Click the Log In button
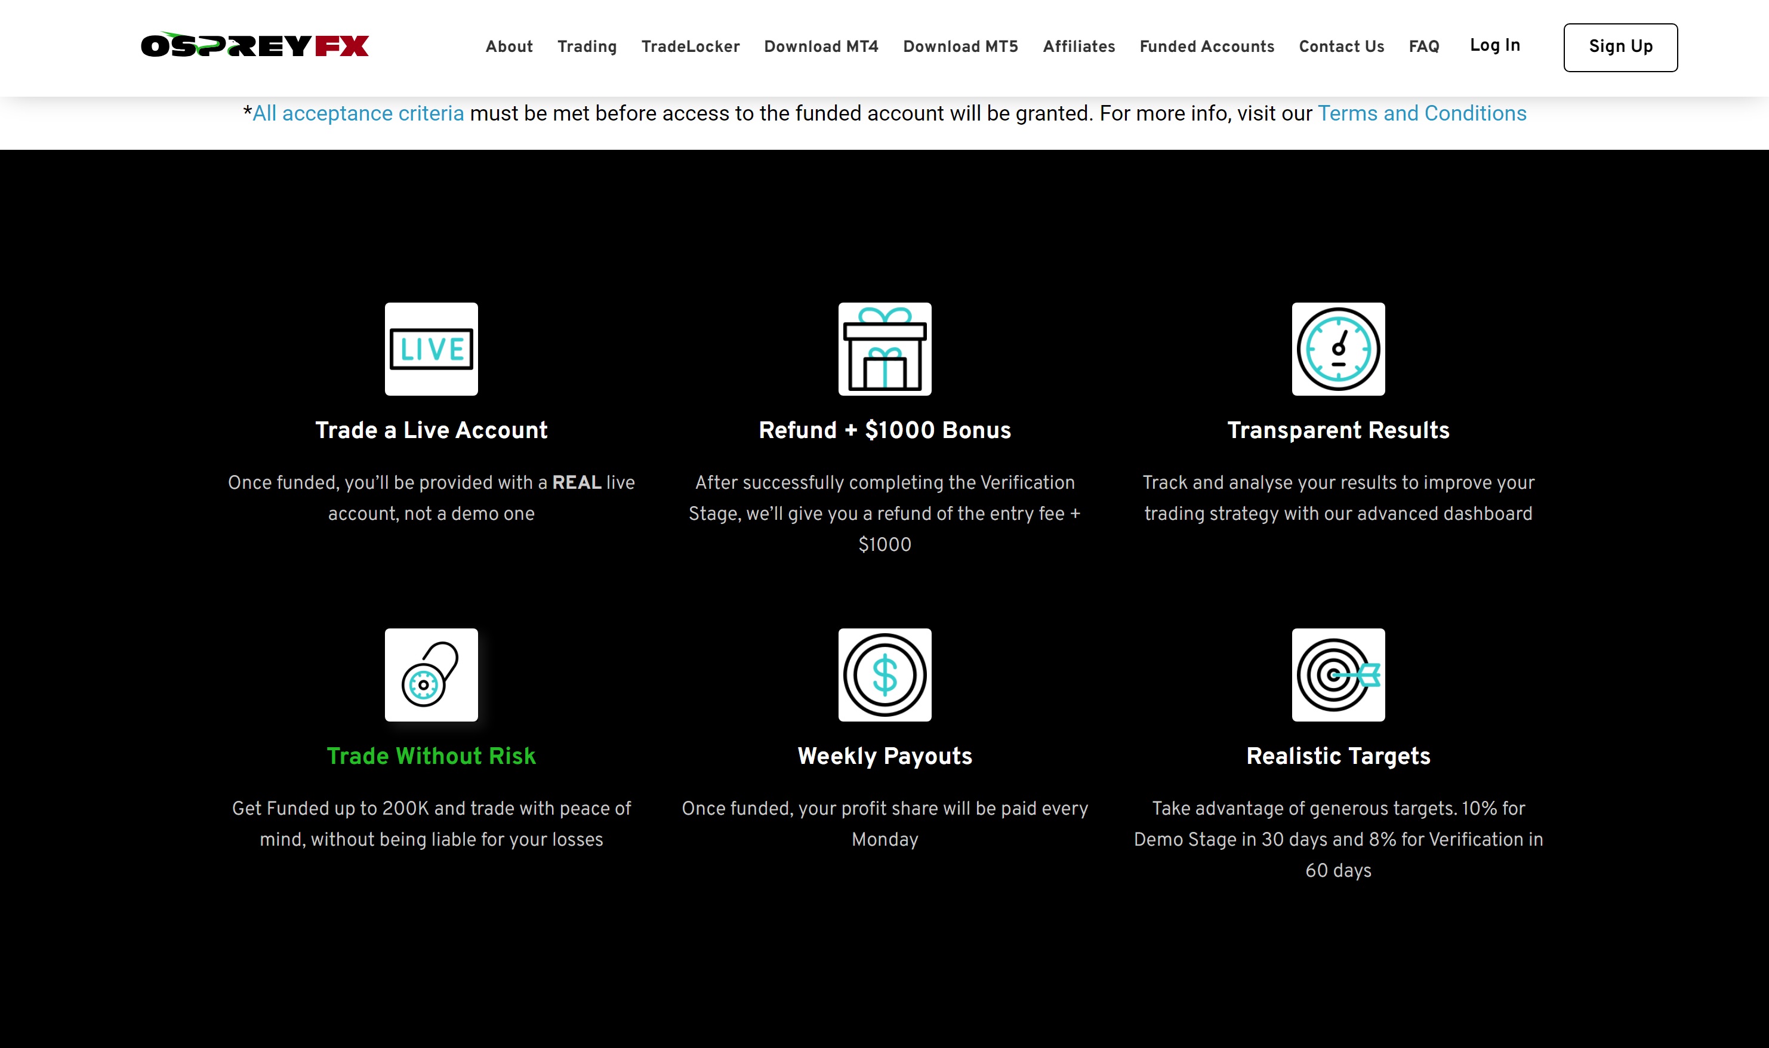This screenshot has width=1769, height=1048. (1494, 47)
